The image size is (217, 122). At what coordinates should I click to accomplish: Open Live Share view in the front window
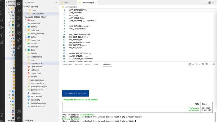point(19,40)
